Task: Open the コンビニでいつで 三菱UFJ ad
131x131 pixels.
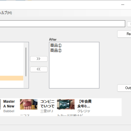Action: click(47, 106)
